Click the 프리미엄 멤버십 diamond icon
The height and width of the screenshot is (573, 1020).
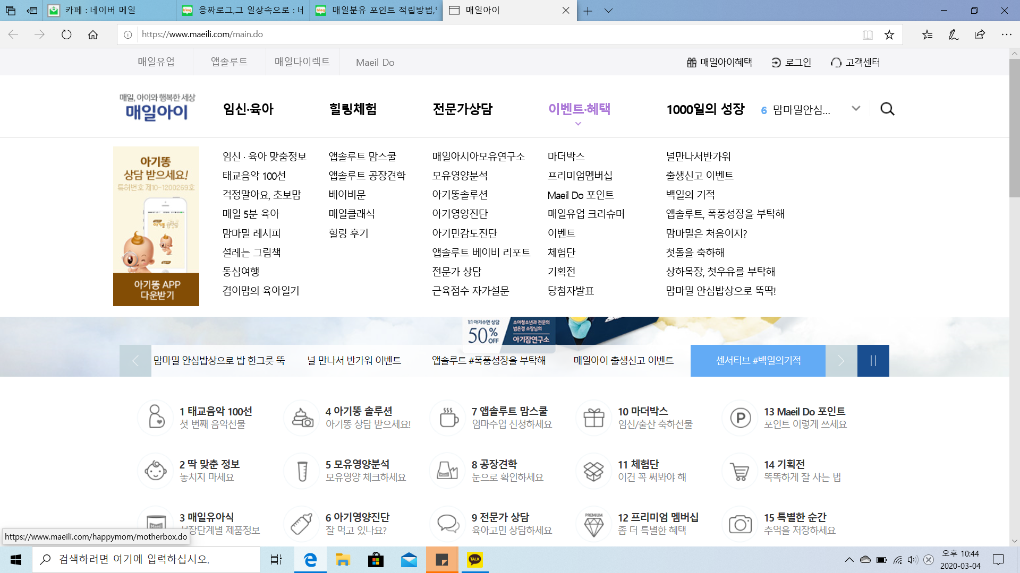click(x=594, y=523)
